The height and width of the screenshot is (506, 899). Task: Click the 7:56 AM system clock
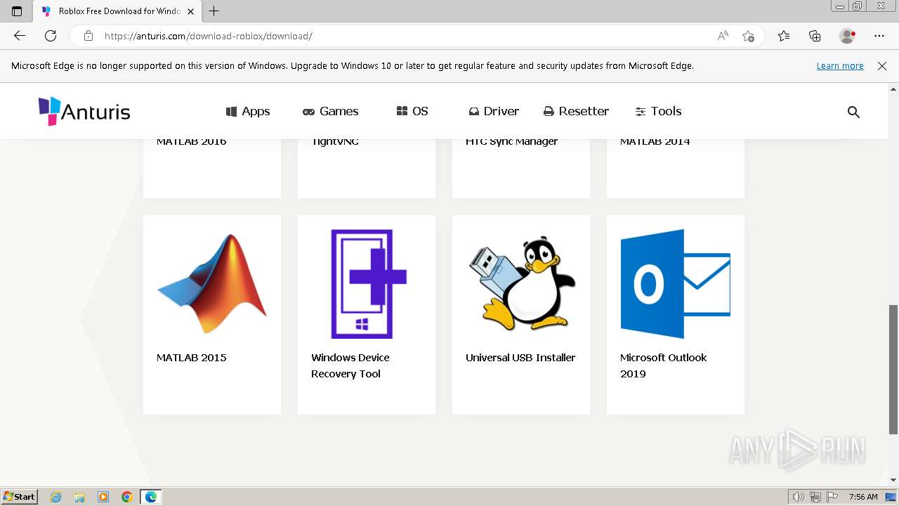tap(863, 497)
